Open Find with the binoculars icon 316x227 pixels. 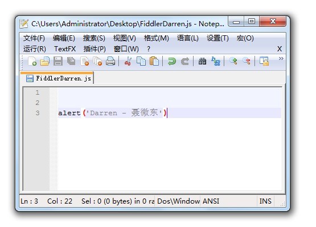click(202, 61)
